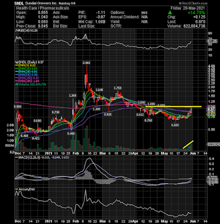Click the green up-arrow change indicator
Image resolution: width=220 pixels, height=224 pixels.
click(170, 13)
